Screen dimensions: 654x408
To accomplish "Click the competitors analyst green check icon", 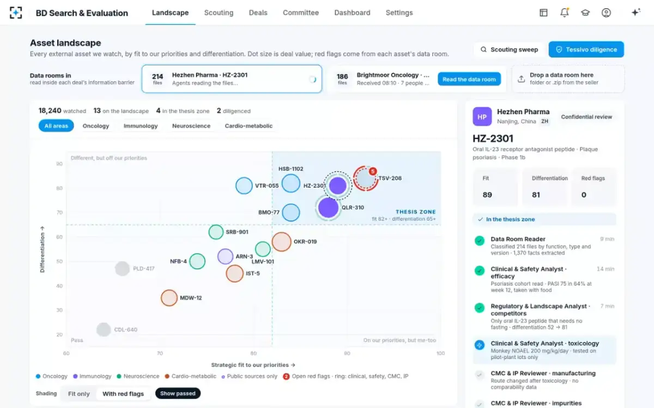I will (x=479, y=308).
